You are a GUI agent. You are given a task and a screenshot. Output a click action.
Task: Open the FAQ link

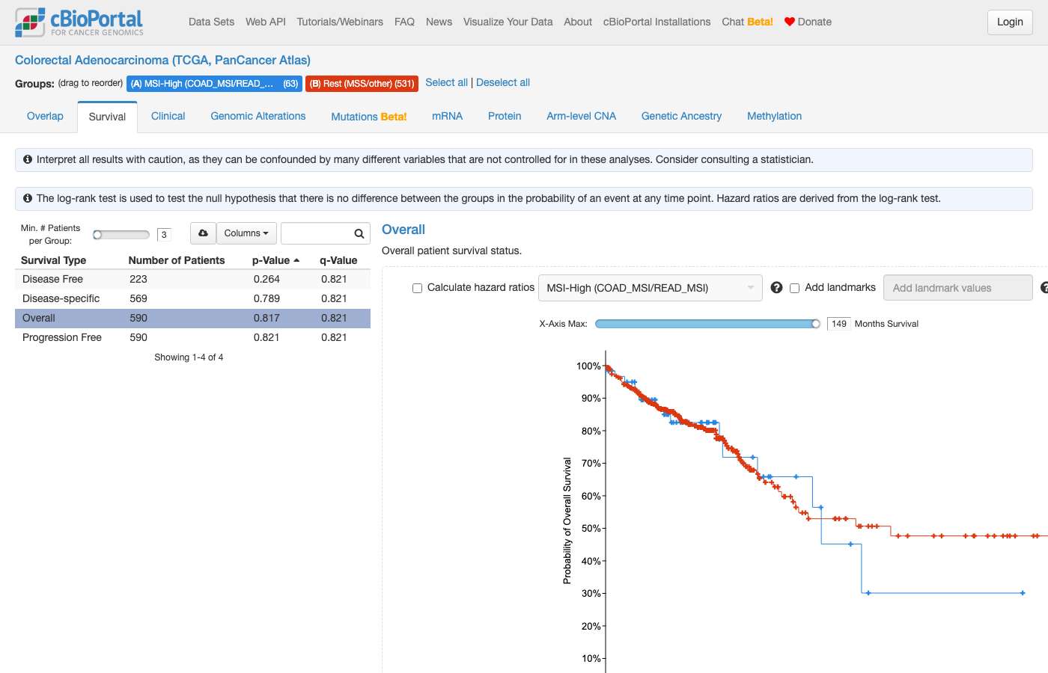tap(404, 22)
